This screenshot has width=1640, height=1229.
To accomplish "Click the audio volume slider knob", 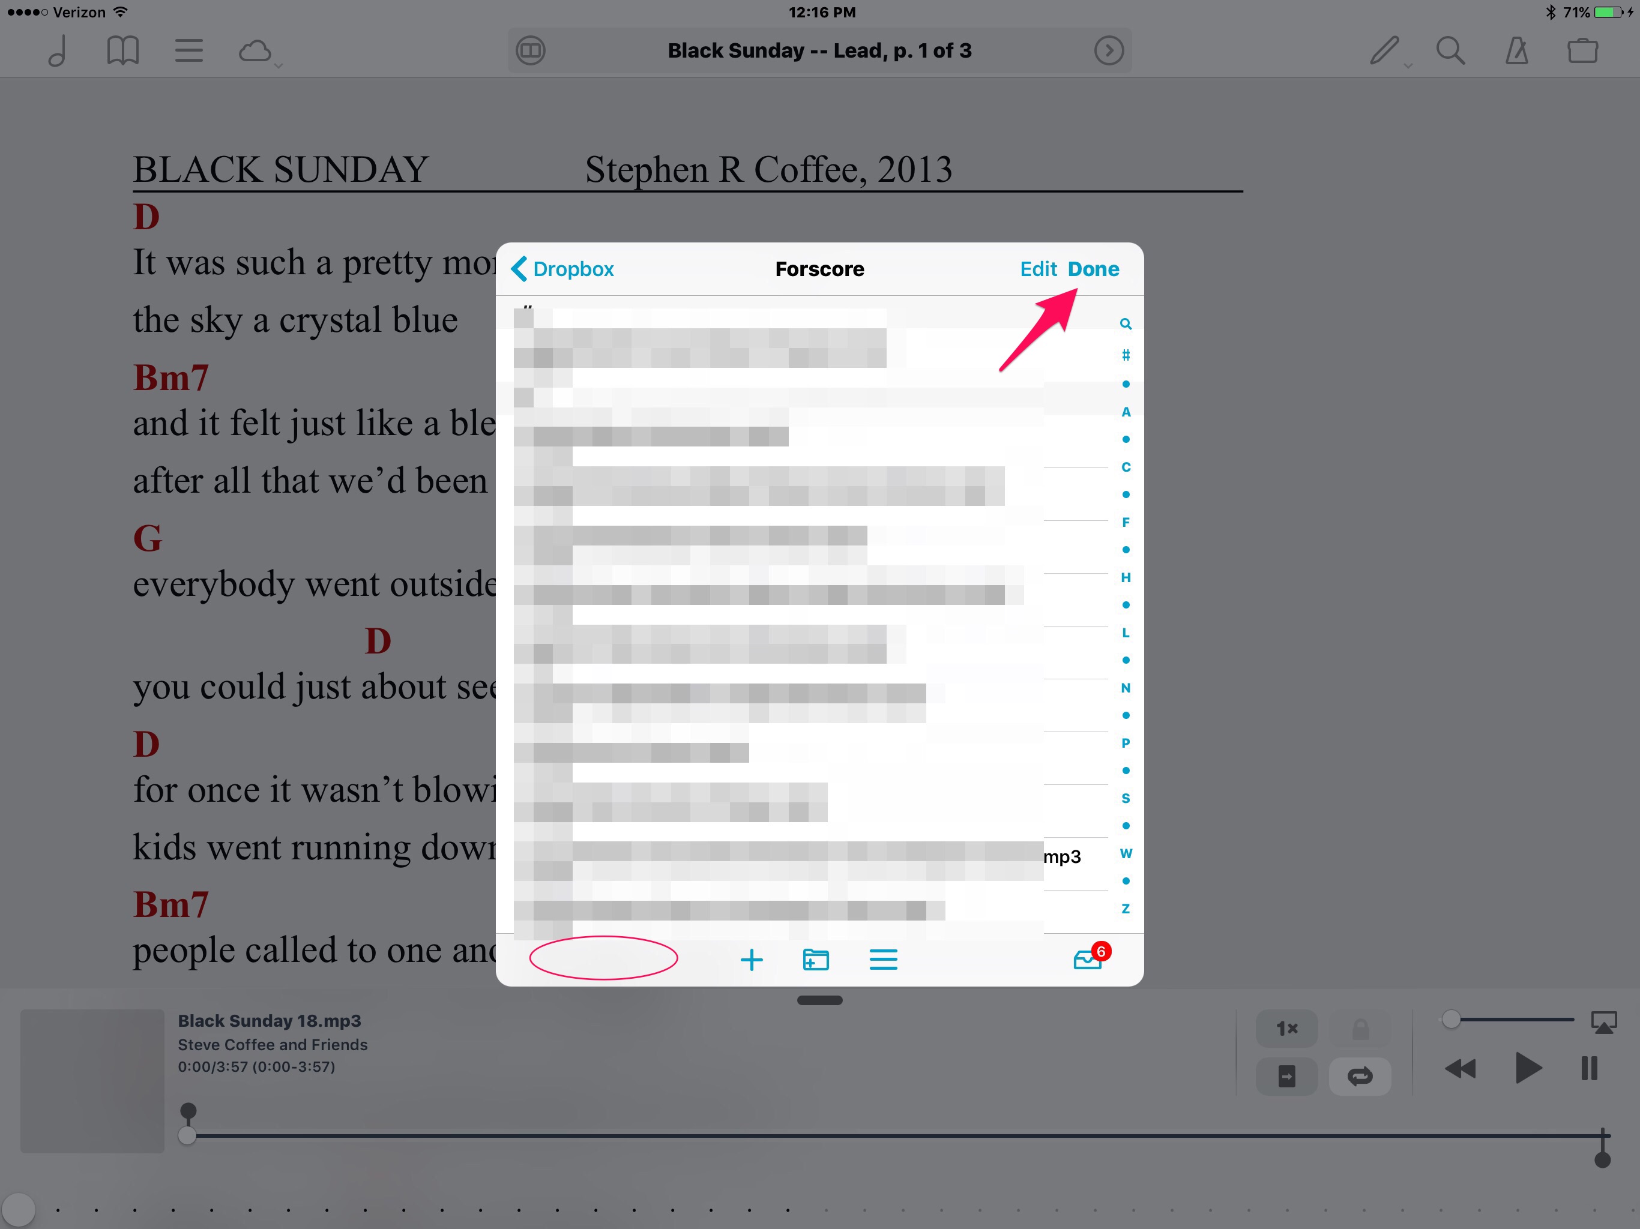I will pyautogui.click(x=1451, y=1019).
